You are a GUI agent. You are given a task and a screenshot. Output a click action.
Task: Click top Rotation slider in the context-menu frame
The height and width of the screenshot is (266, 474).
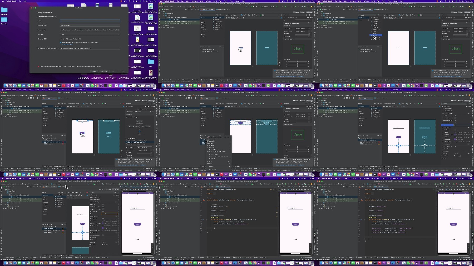coord(298,147)
